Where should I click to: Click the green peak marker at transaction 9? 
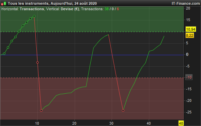tap(34, 16)
